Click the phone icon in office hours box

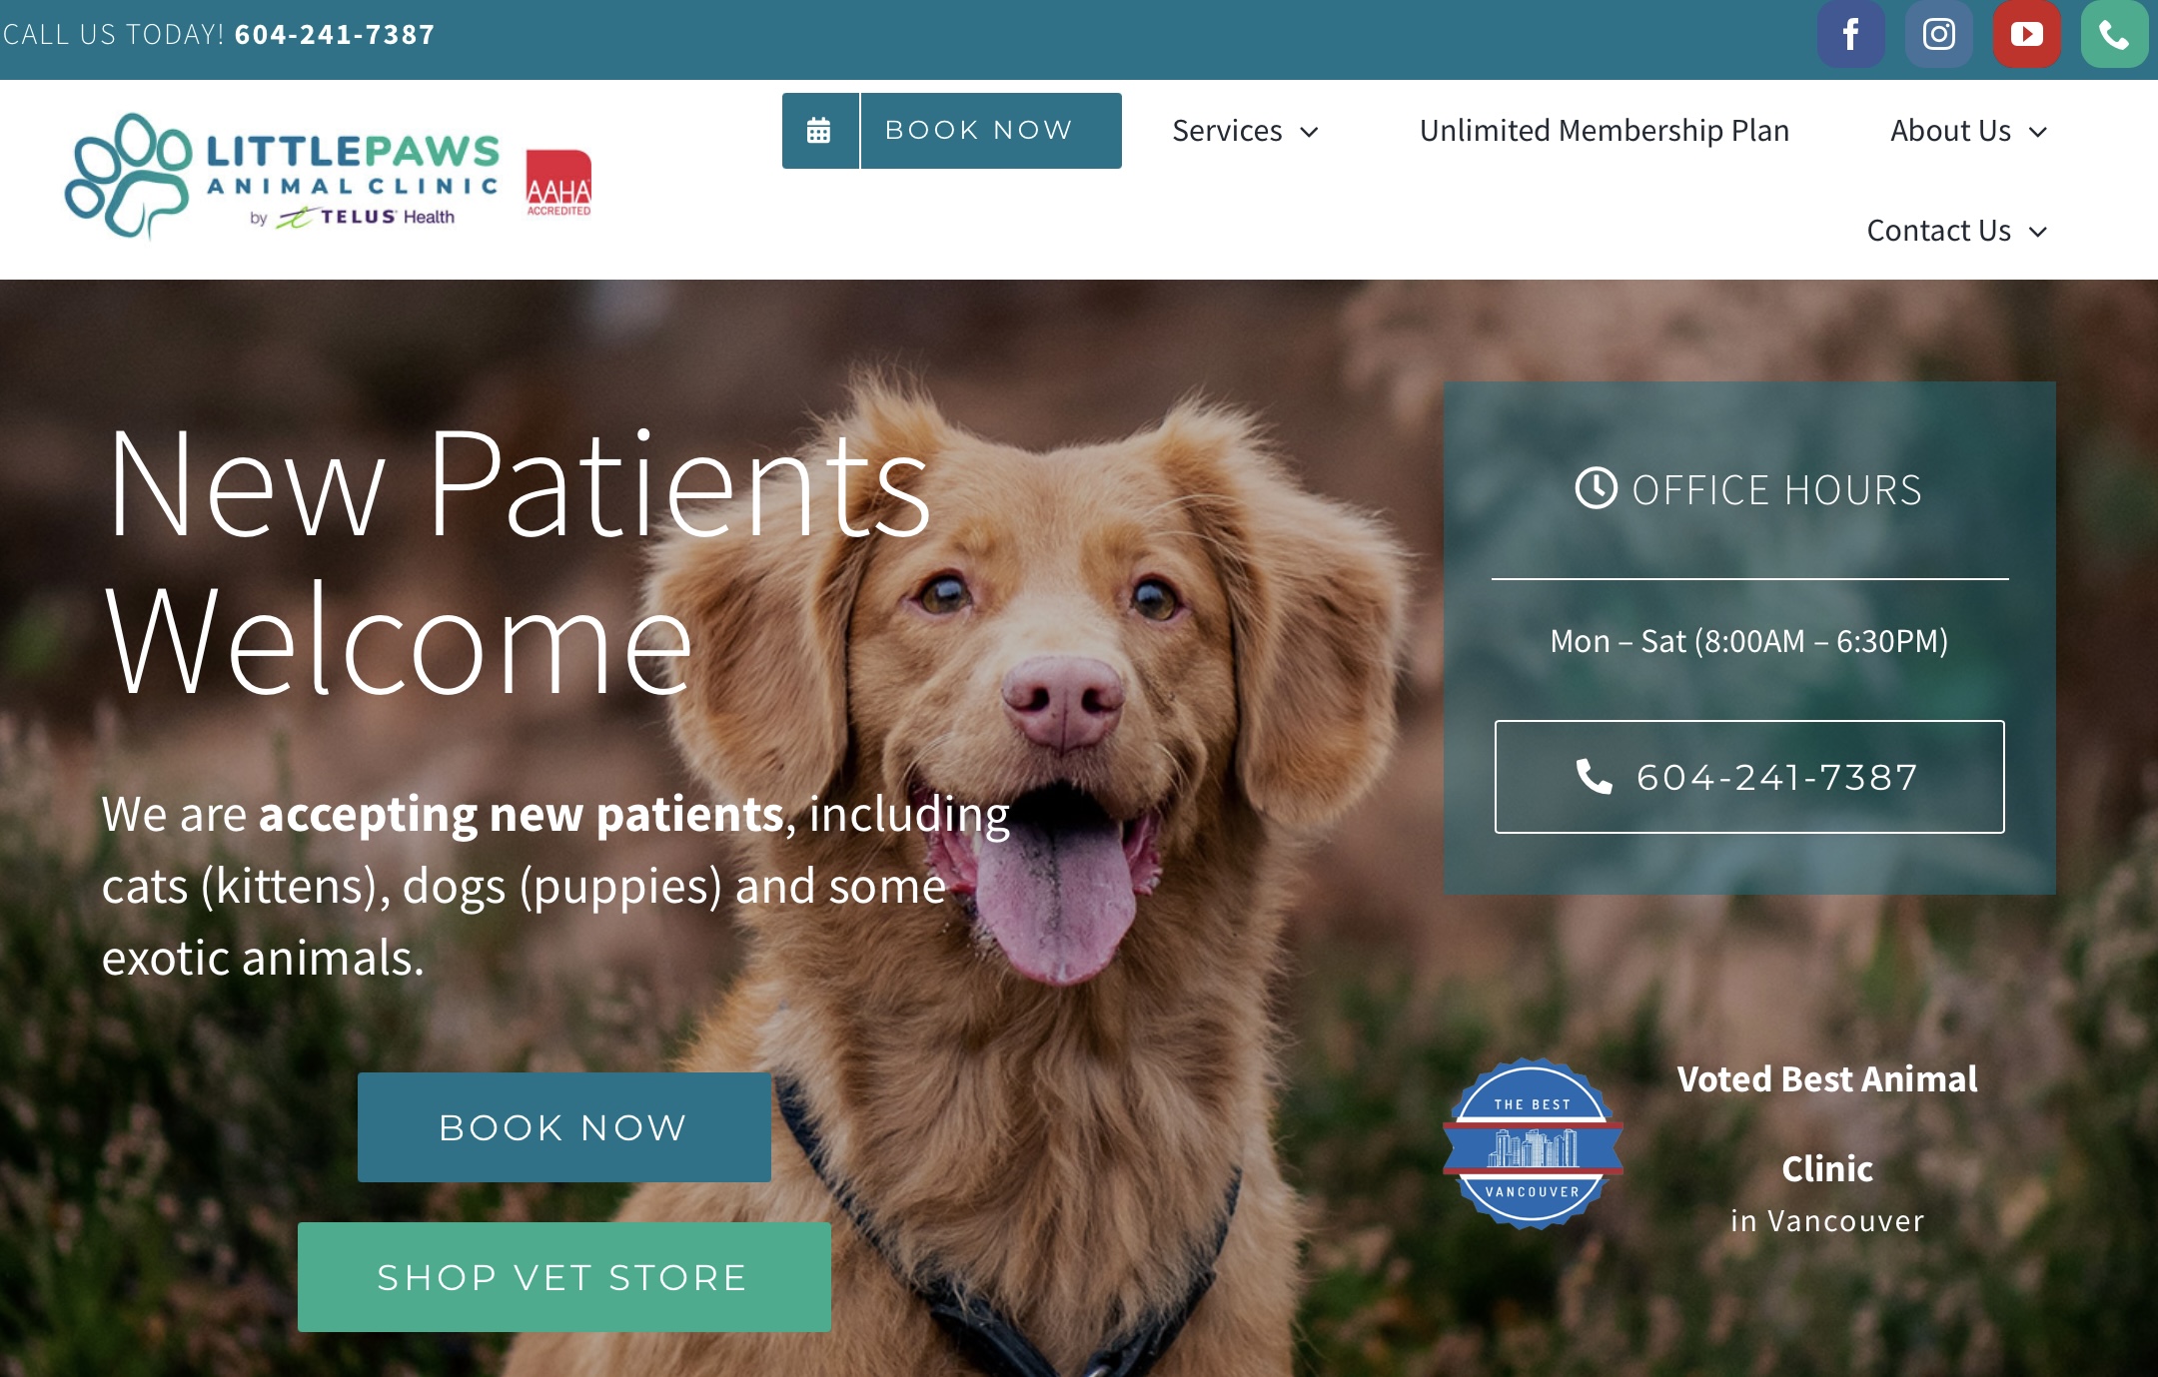[1594, 776]
